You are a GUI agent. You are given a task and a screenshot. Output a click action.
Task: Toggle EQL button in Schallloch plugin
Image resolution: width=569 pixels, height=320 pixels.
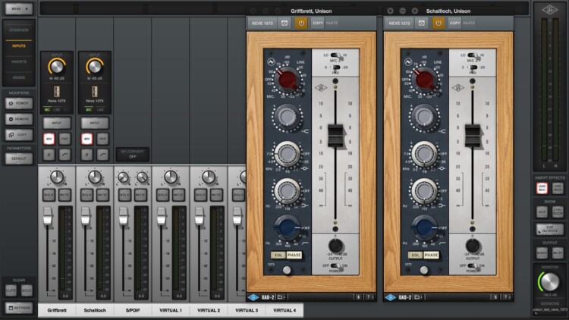click(415, 255)
